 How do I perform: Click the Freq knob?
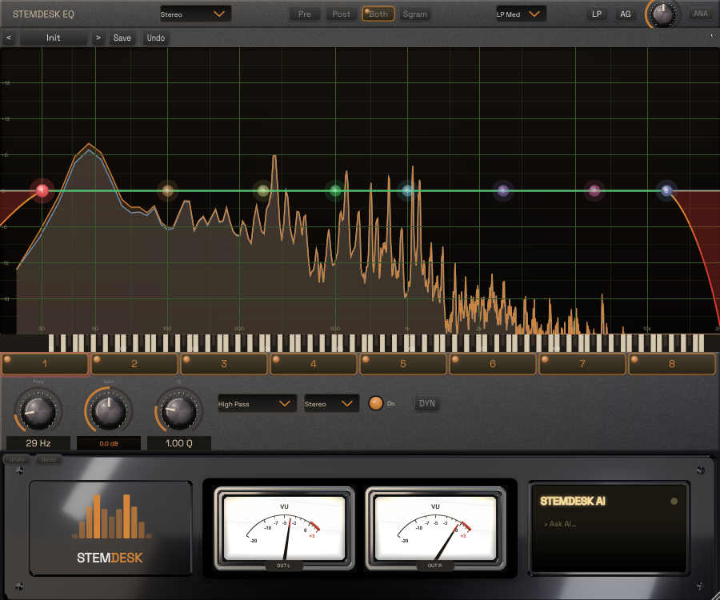[38, 411]
